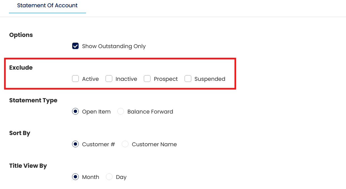Click the Title View By section heading
The width and height of the screenshot is (346, 189).
click(x=28, y=166)
